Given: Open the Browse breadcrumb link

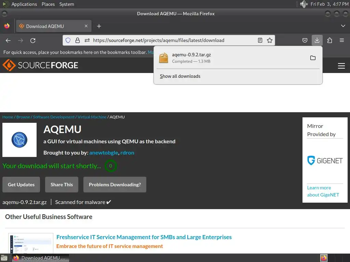Looking at the screenshot, I should click(23, 117).
